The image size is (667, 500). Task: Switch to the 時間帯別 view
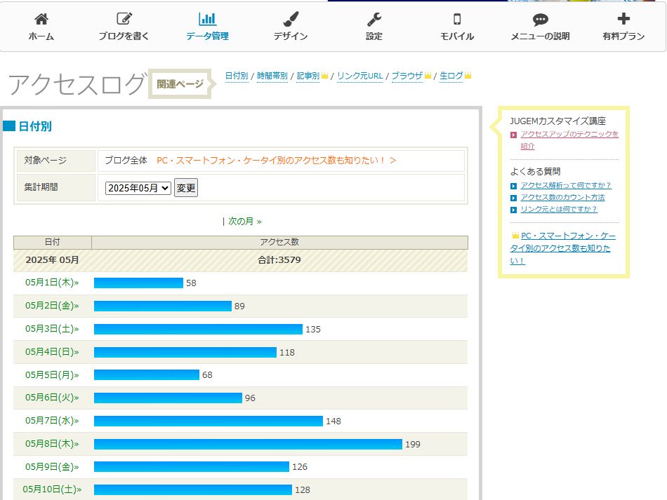point(272,76)
